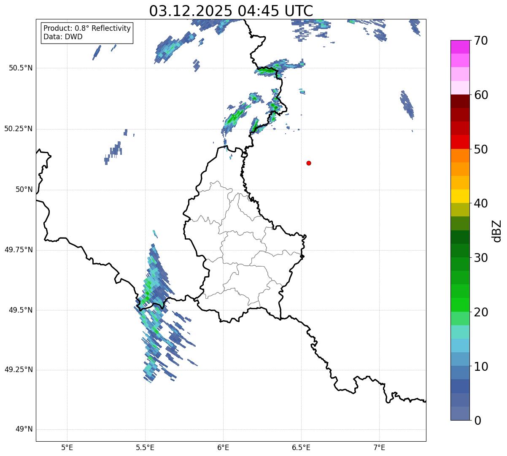Click the 5.5°E longitude label
Viewport: 507px width, 456px height.
click(145, 447)
